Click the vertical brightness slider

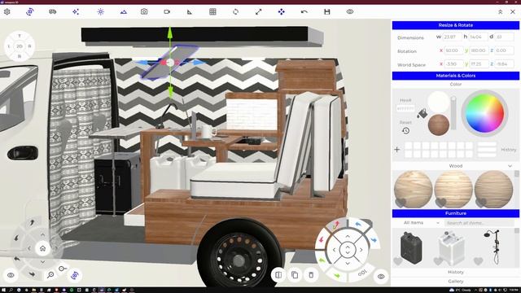coord(453,113)
